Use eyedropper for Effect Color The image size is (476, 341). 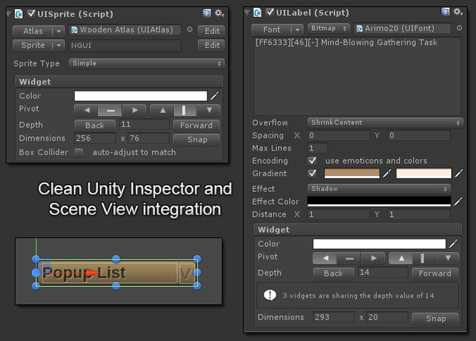[x=458, y=201]
